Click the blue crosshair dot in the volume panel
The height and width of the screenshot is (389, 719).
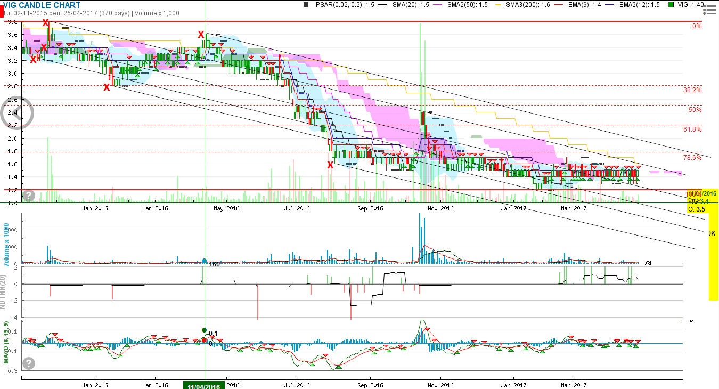coord(204,261)
